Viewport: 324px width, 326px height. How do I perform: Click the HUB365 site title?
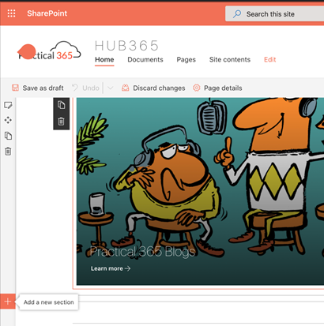tap(126, 46)
